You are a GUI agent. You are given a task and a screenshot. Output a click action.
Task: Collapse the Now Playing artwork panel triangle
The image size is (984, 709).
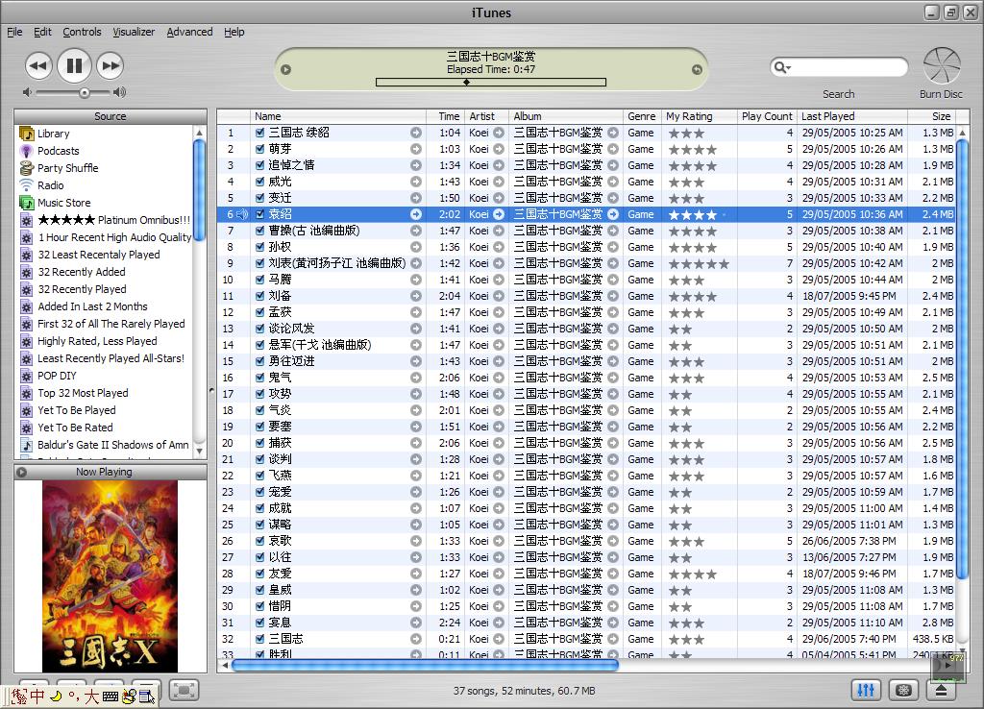[x=22, y=472]
